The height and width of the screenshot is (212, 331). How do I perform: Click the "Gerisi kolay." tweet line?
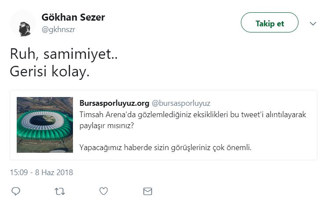50,71
